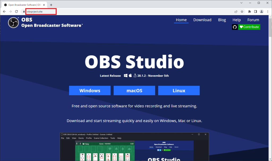Click the GitHub icon button

tap(235, 27)
